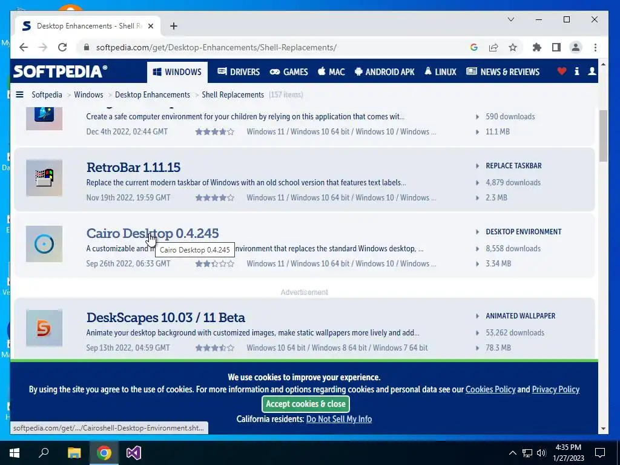Go to Windows breadcrumb link
The width and height of the screenshot is (620, 465).
point(88,94)
